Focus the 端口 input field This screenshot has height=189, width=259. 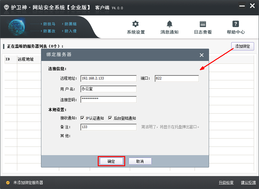(x=177, y=78)
